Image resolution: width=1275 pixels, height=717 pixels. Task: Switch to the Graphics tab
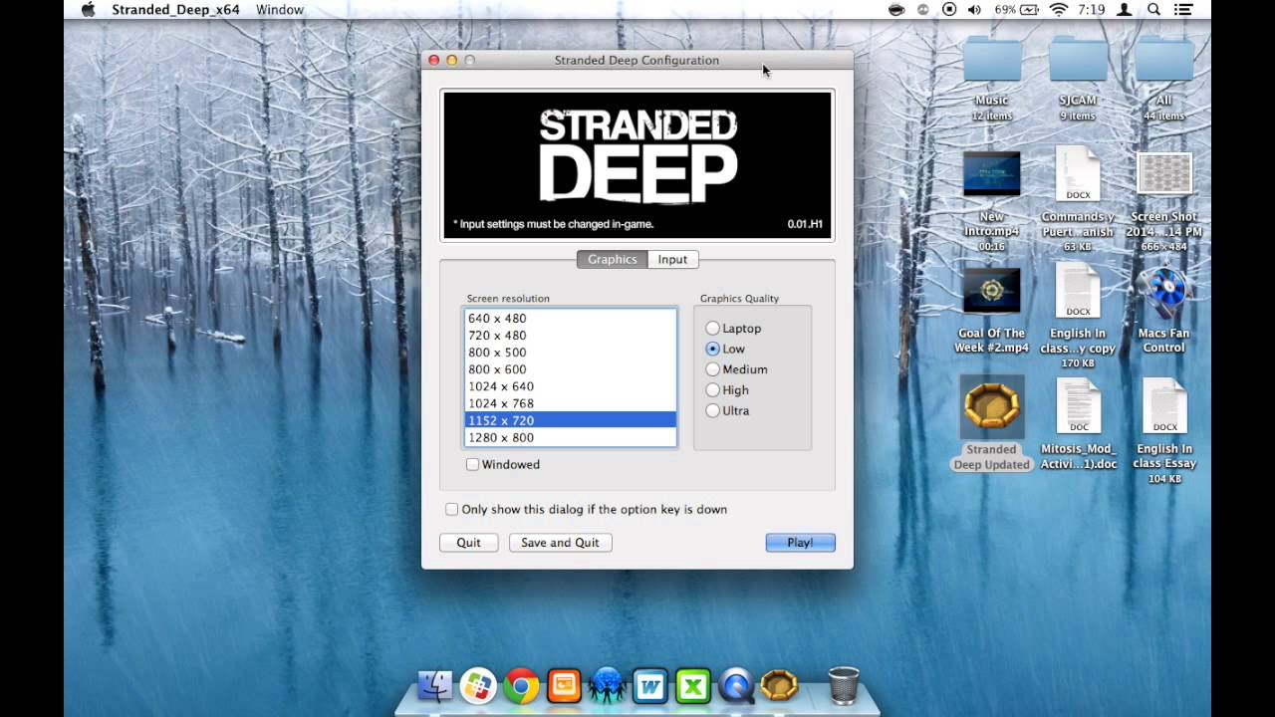click(612, 259)
